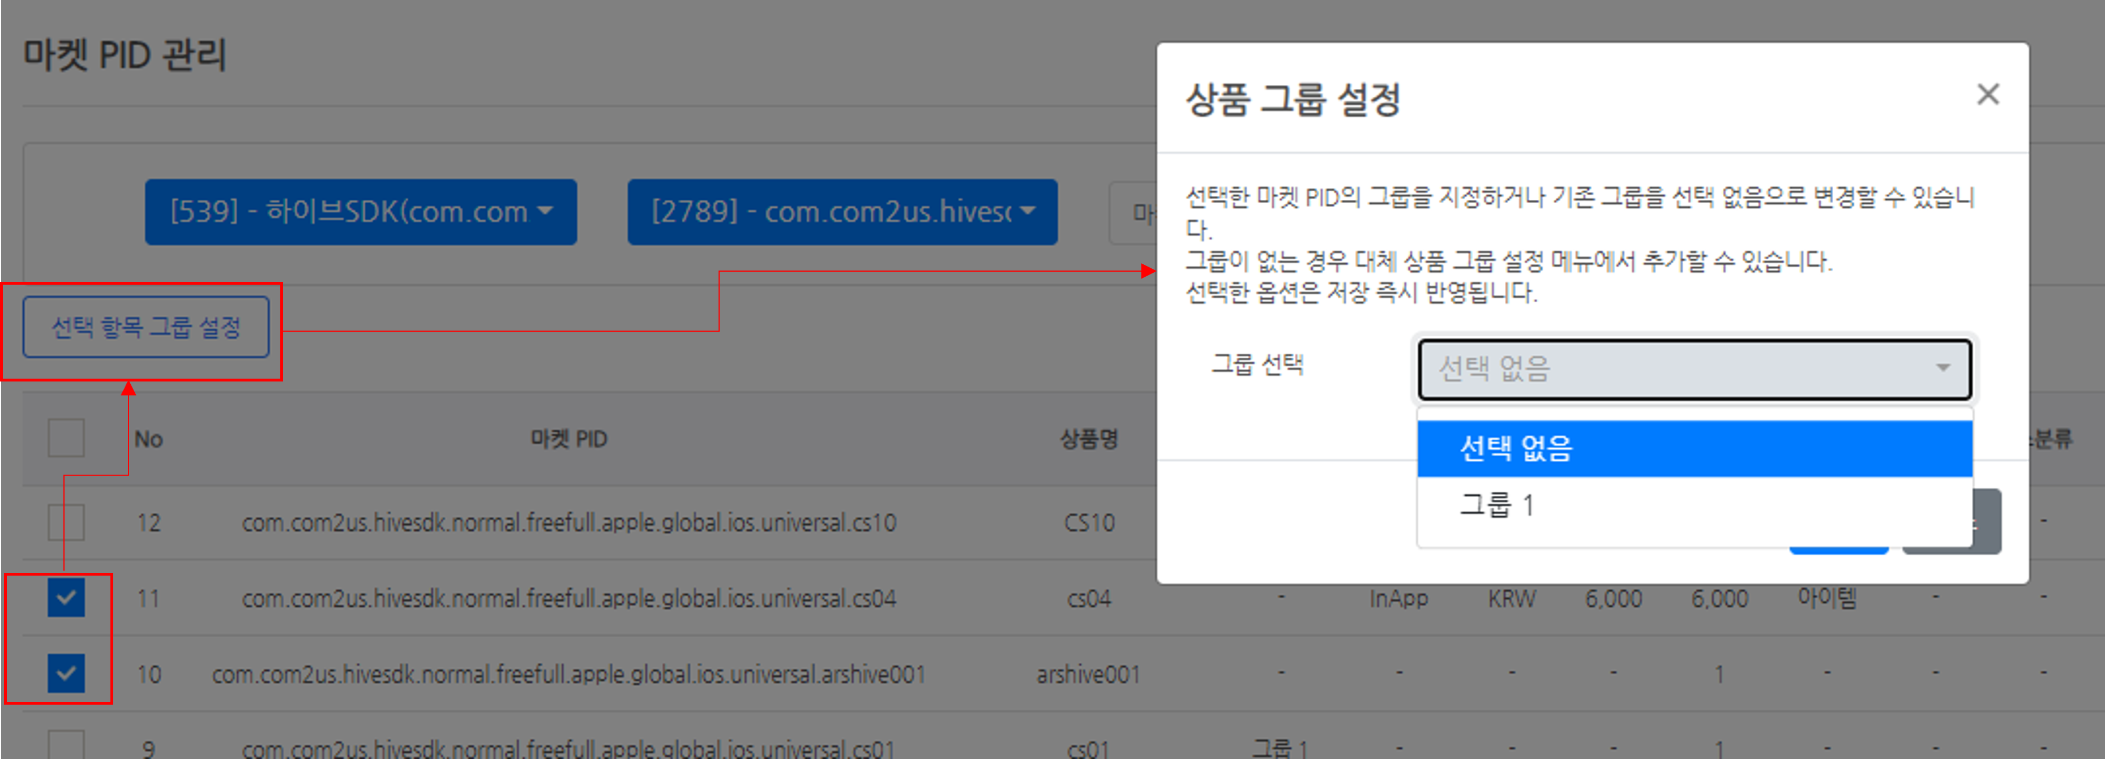Uncheck the checkbox for row 11

pyautogui.click(x=66, y=598)
